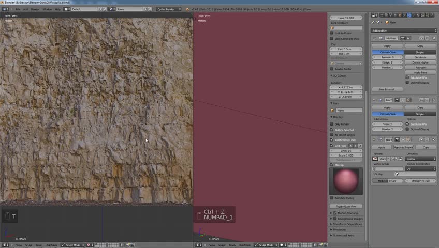Open left viewport Sculpt Mode selector
The image size is (439, 248).
[x=72, y=245]
